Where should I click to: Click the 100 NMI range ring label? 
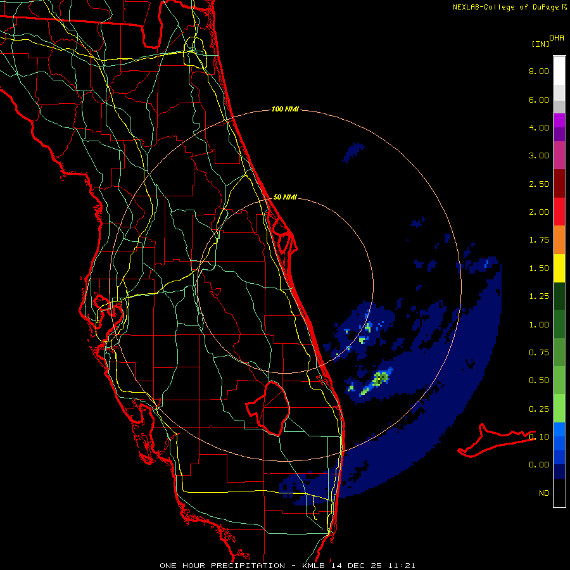pos(285,109)
